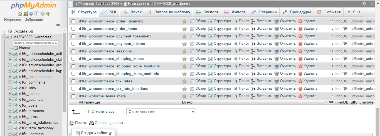
Task: Expand the d16r_commentmeta tree node
Action: (x=10, y=77)
